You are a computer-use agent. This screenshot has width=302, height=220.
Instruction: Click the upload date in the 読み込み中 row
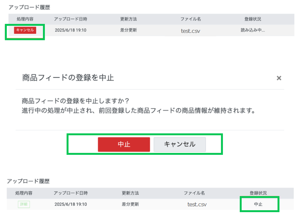click(x=71, y=30)
